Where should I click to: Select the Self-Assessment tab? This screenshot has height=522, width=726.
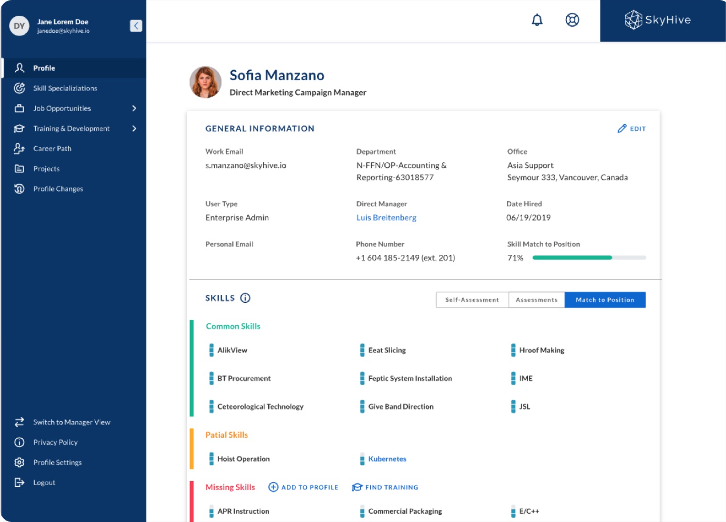(472, 300)
